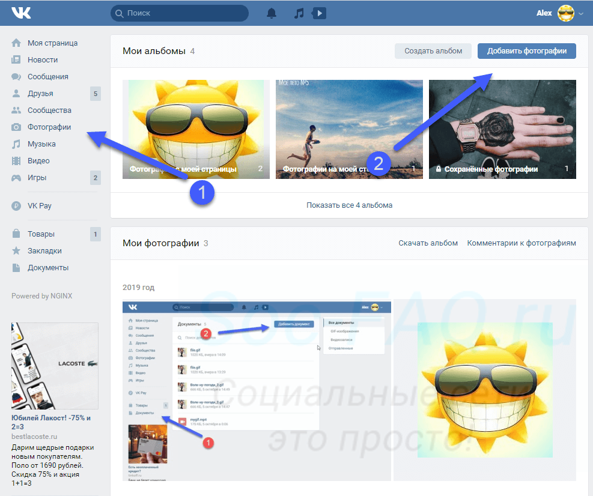The image size is (593, 496).
Task: Open Сообщения in the sidebar
Action: 48,77
